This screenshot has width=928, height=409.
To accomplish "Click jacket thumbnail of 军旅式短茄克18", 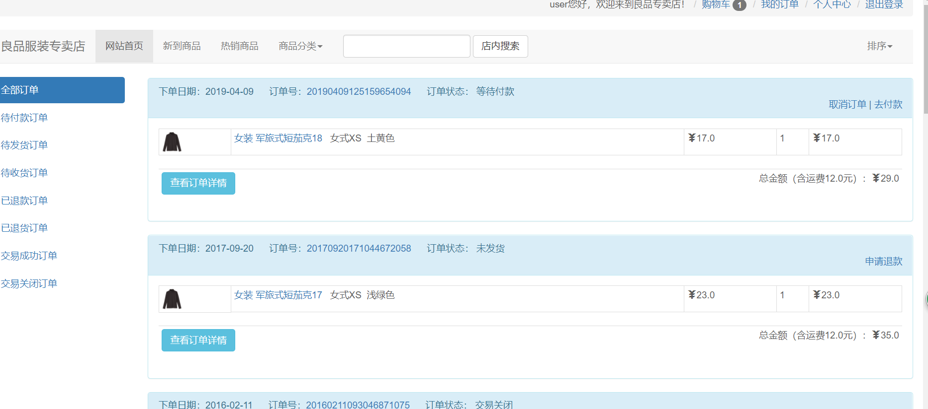I will 172,142.
